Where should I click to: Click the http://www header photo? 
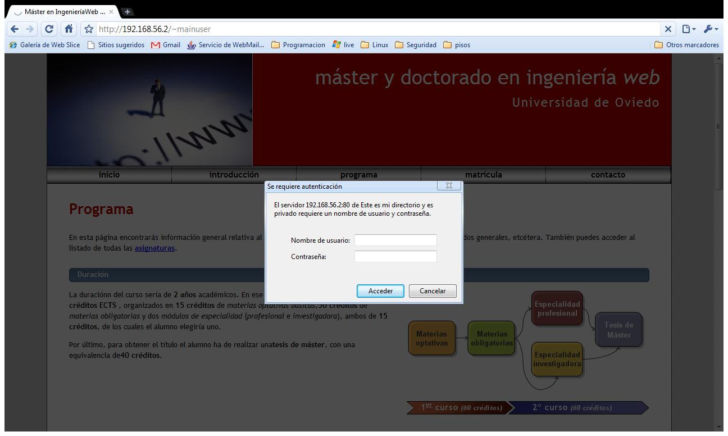[x=149, y=110]
